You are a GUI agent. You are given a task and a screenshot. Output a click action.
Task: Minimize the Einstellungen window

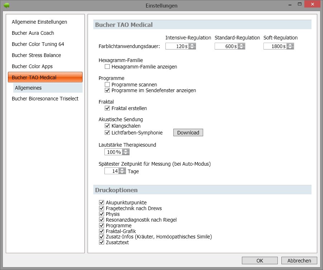(290, 5)
